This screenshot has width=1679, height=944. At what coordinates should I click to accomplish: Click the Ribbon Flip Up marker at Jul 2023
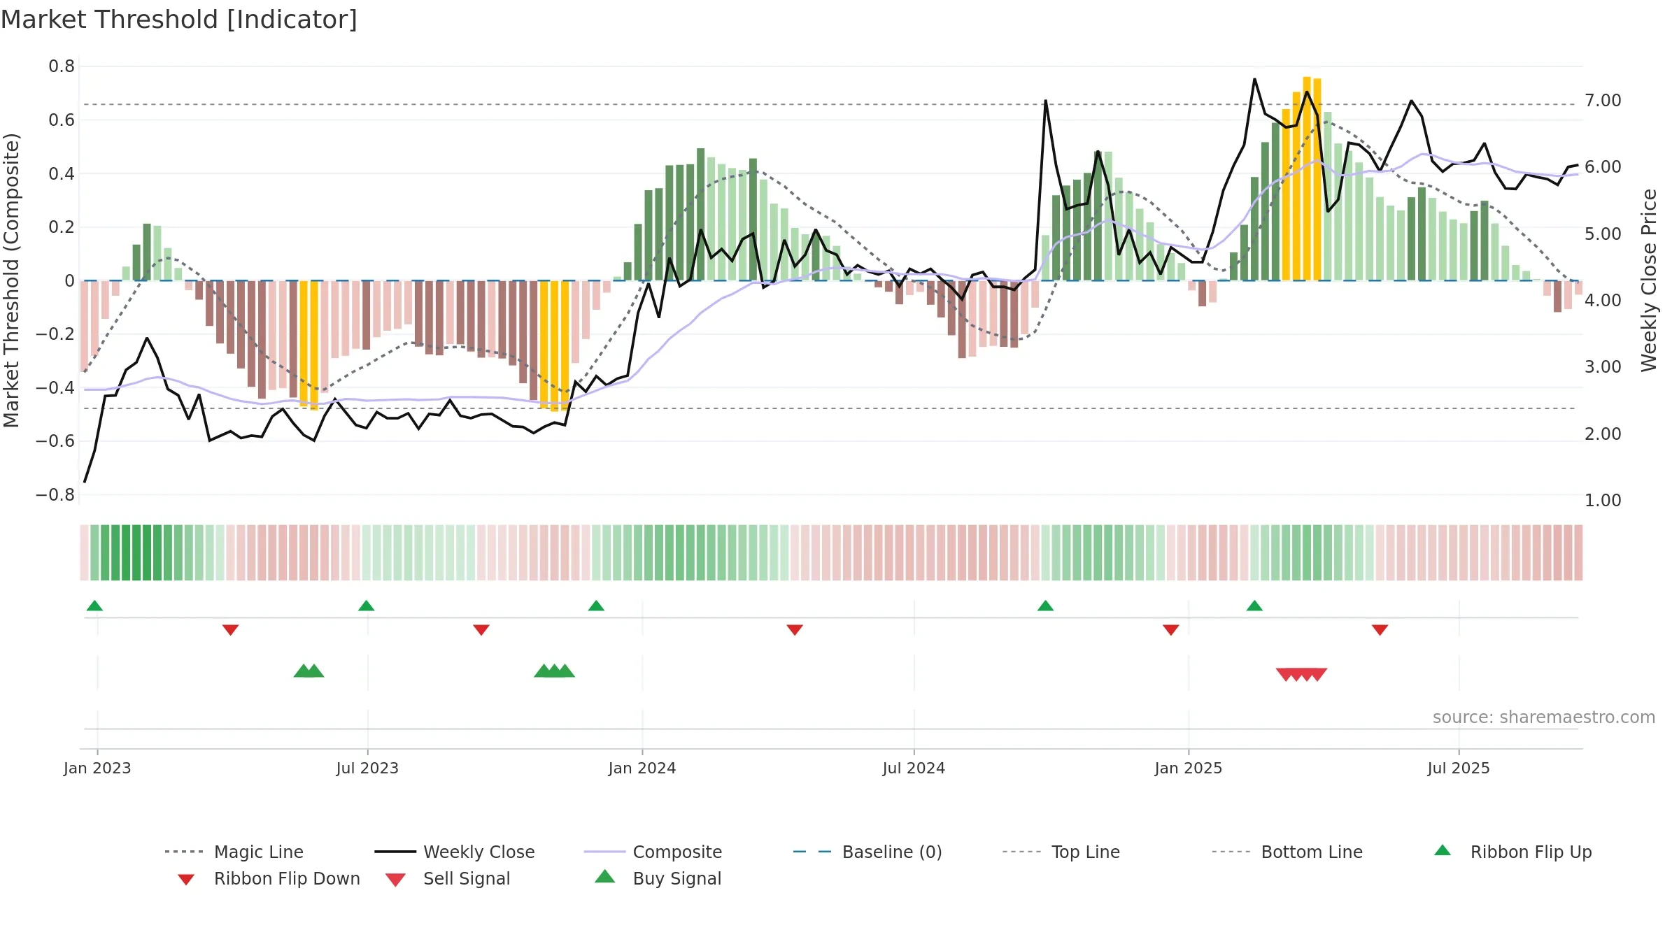366,606
